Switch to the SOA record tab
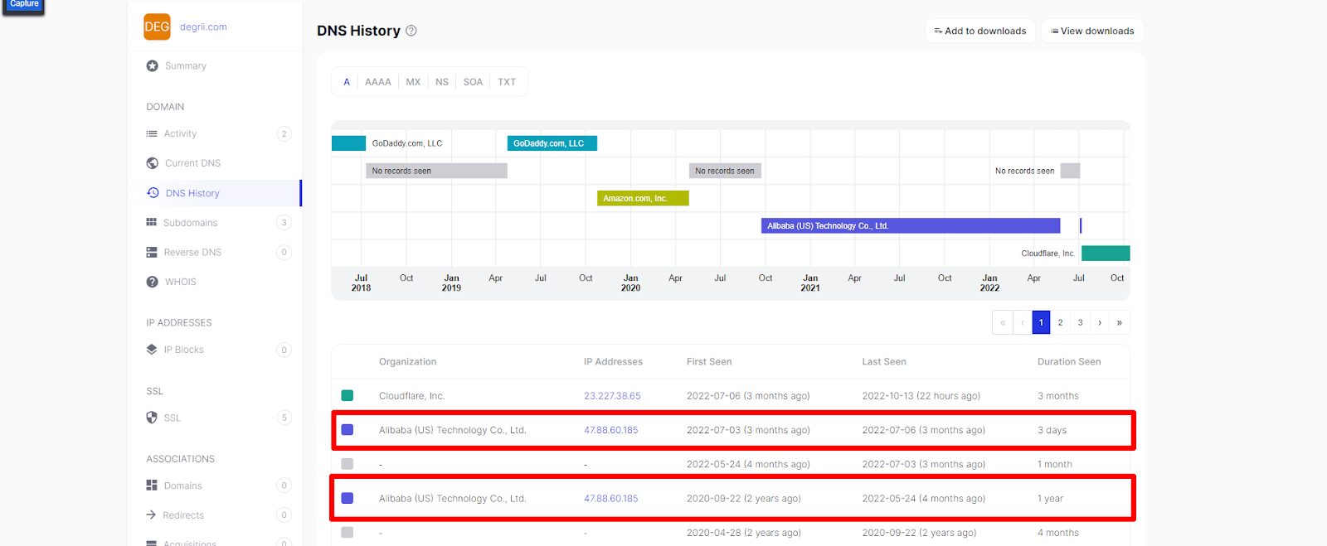This screenshot has width=1327, height=546. coord(473,82)
